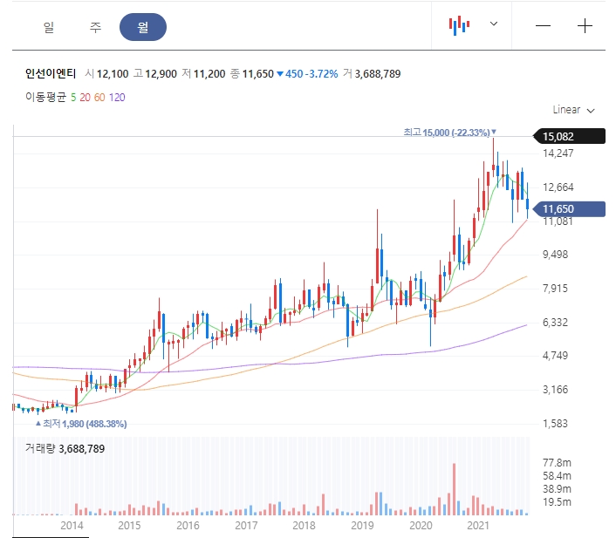
Task: Click the 15,082 price axis label
Action: tap(569, 136)
